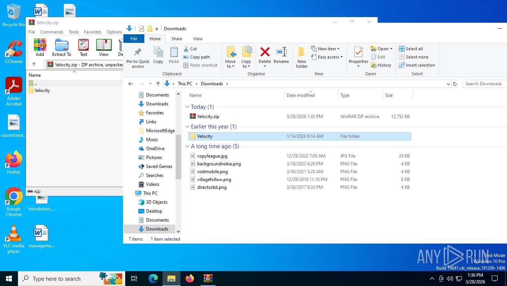
Task: Click the Windows Start button
Action: pos(9,278)
